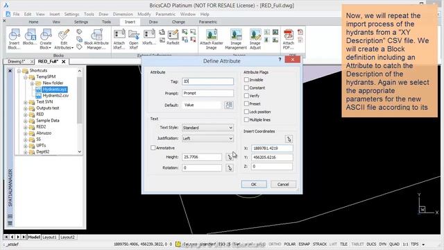Close the RED_Full drawing tab

coord(63,61)
